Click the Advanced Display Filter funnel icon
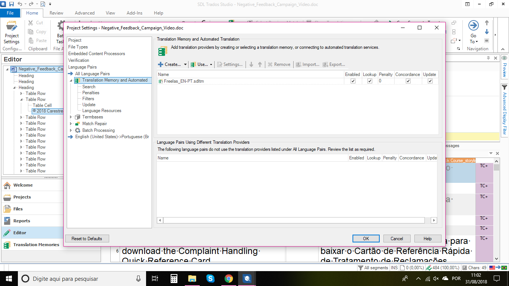The width and height of the screenshot is (509, 286). coord(505,87)
